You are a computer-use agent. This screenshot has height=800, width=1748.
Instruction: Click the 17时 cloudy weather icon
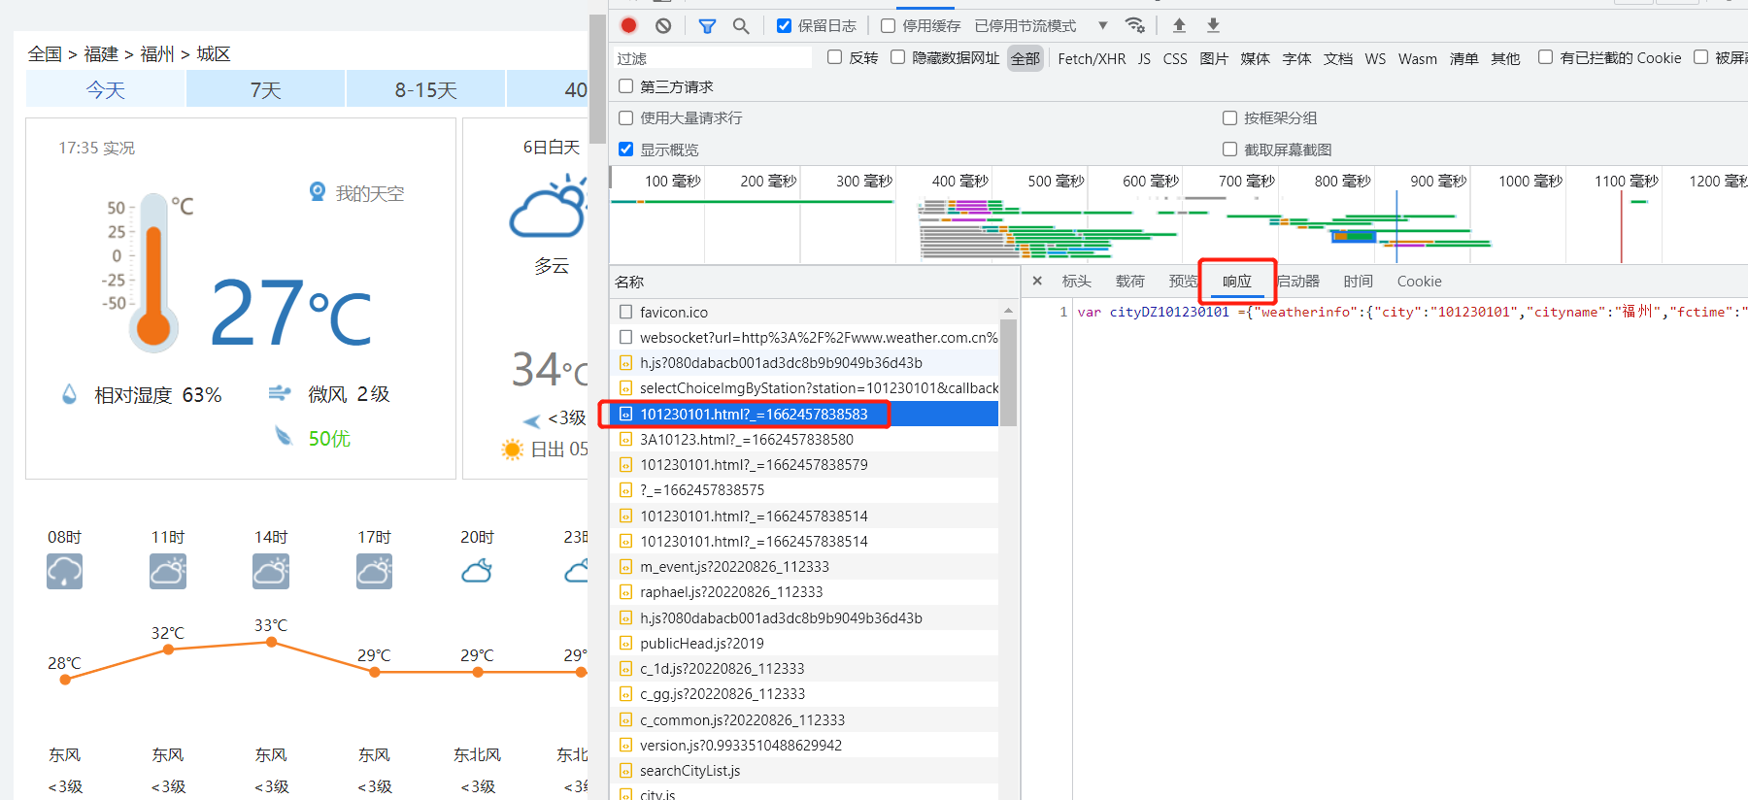click(374, 571)
